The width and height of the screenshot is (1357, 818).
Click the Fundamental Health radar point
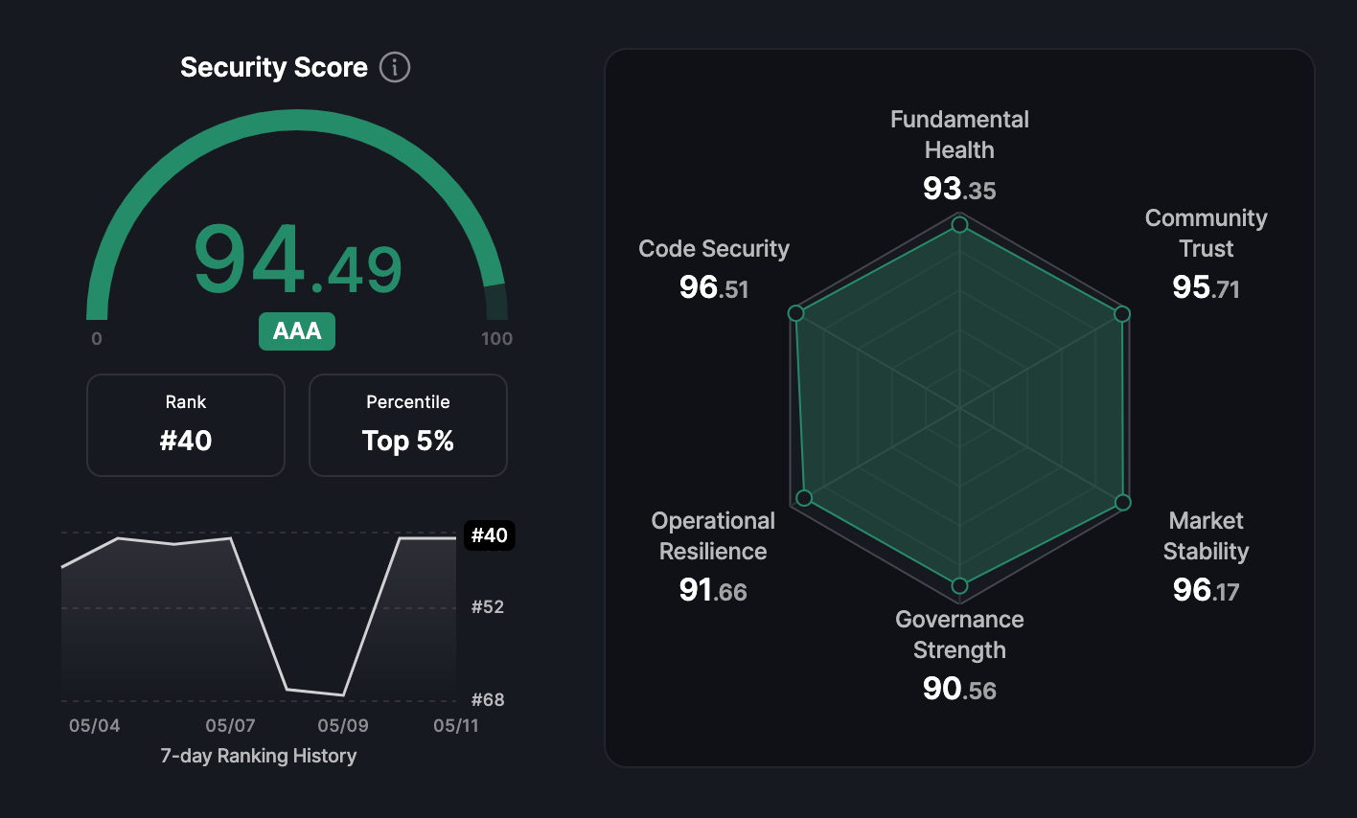click(x=959, y=225)
